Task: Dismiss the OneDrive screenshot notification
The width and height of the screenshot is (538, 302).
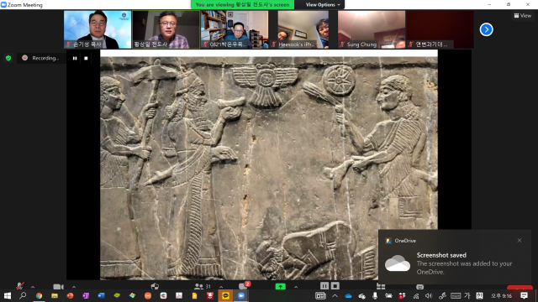Action: click(520, 241)
